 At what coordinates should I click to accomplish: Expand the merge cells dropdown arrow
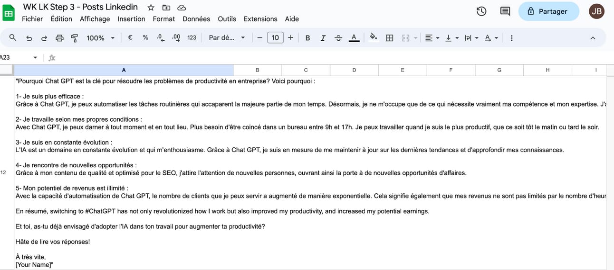point(416,38)
